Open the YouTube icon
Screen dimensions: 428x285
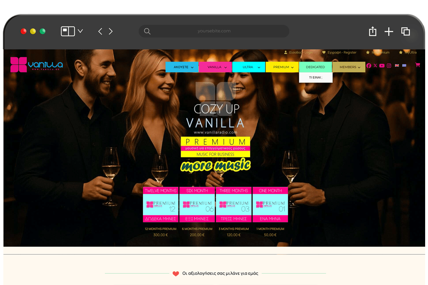point(382,66)
